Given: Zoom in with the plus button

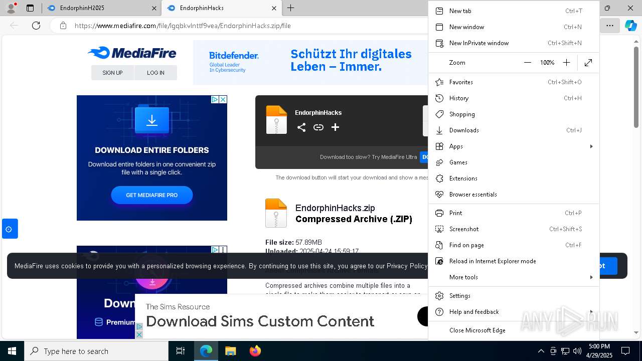Looking at the screenshot, I should 566,63.
